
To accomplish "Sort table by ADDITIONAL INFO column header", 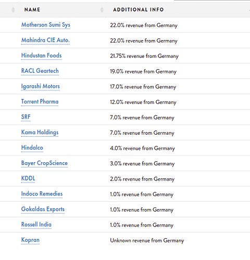I will click(139, 9).
